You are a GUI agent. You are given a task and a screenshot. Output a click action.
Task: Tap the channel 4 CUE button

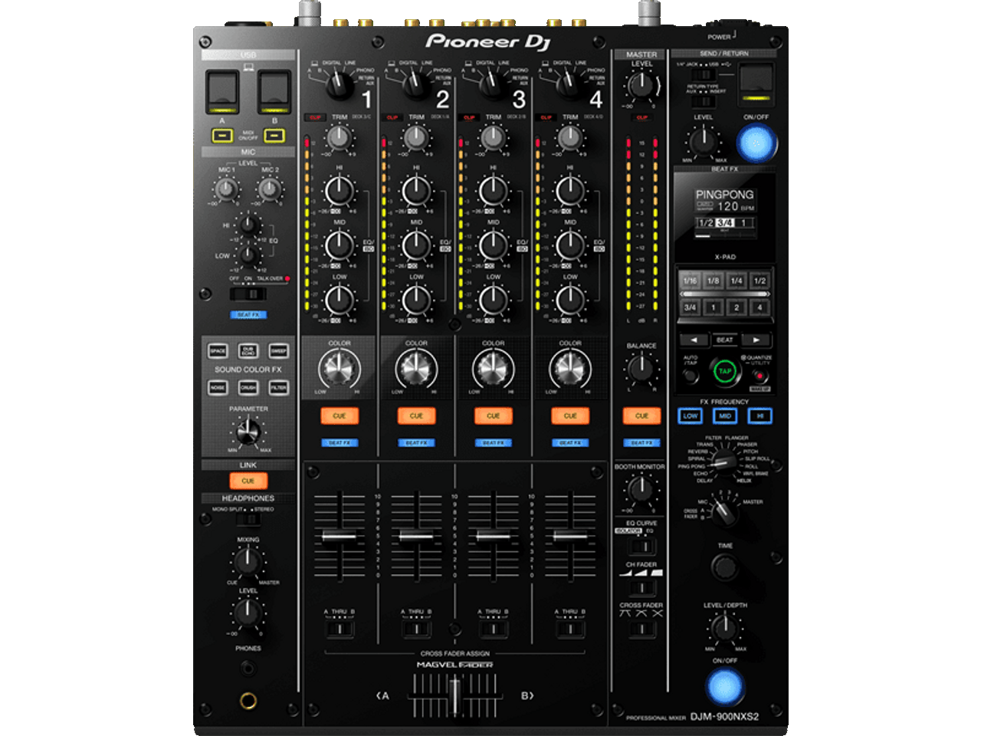pyautogui.click(x=570, y=416)
